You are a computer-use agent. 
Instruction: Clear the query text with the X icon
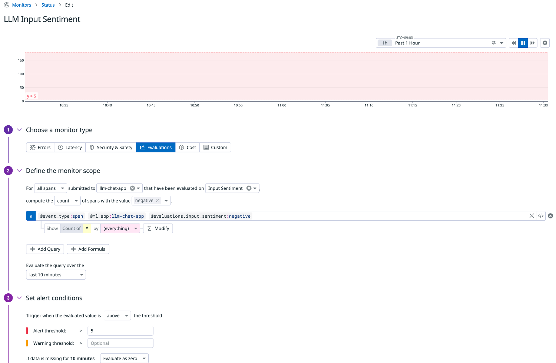(532, 216)
